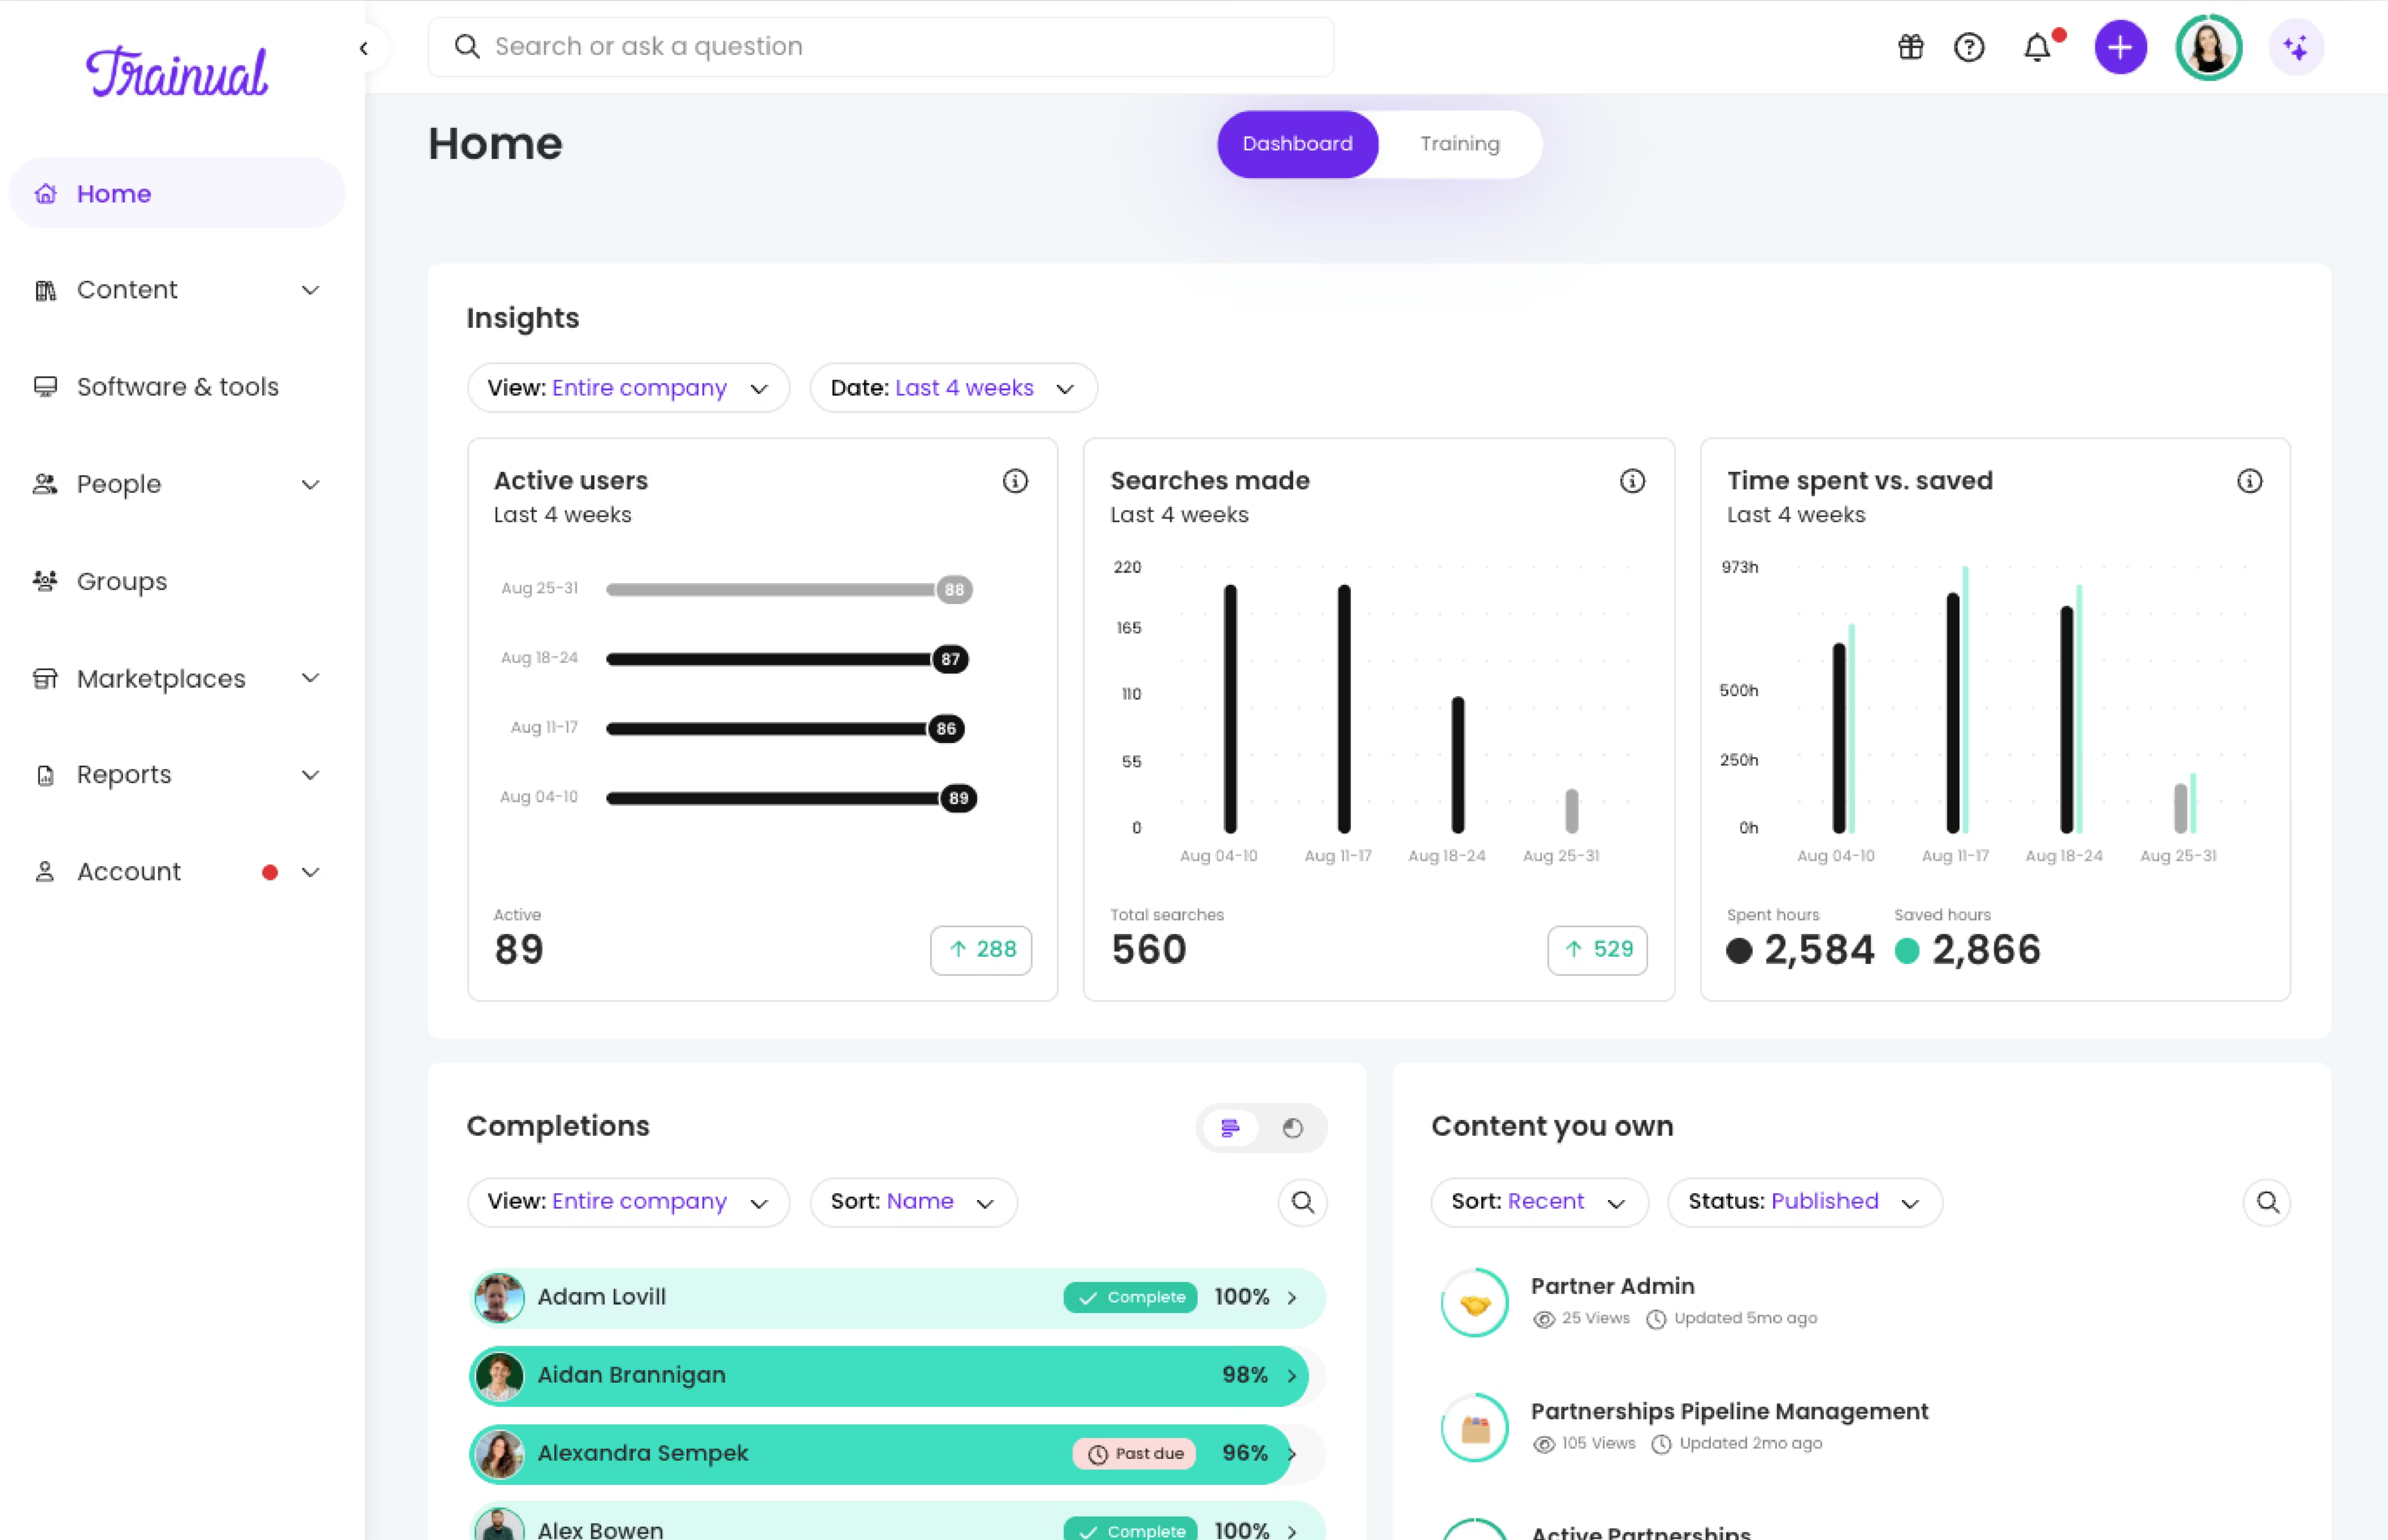
Task: Open Aidan Brannigan 98% progress row
Action: click(x=898, y=1376)
